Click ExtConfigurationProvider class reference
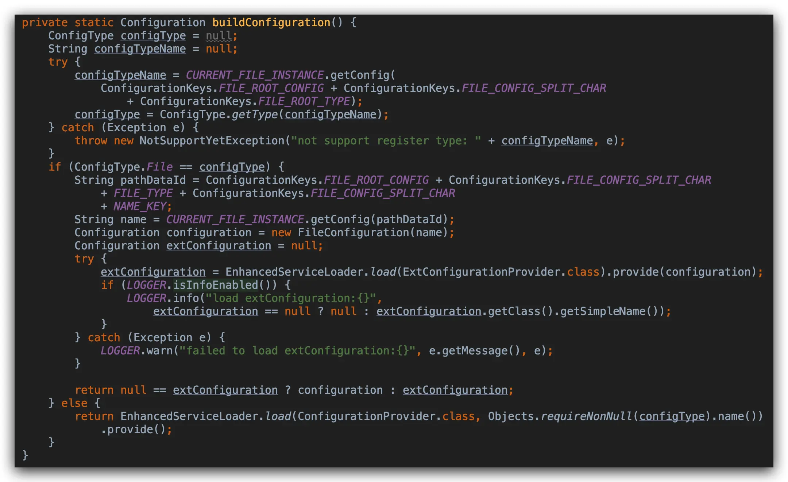Viewport: 788px width, 482px height. tap(482, 272)
